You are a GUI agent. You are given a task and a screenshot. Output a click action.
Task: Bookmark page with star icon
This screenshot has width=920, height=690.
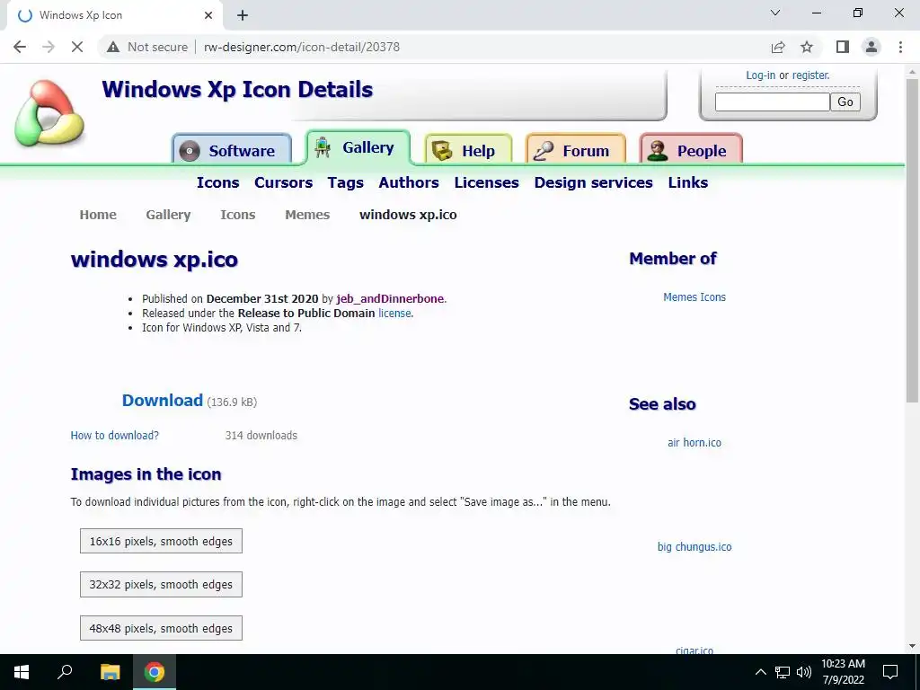pos(807,47)
